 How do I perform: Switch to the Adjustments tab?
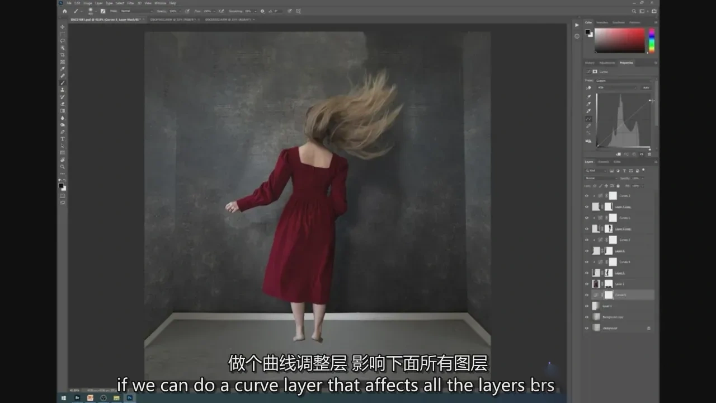coord(607,63)
